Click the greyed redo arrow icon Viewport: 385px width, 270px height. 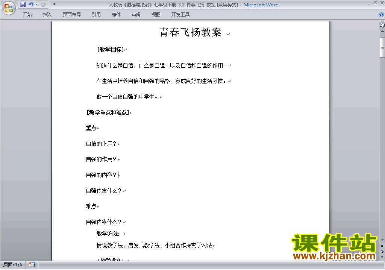point(43,5)
